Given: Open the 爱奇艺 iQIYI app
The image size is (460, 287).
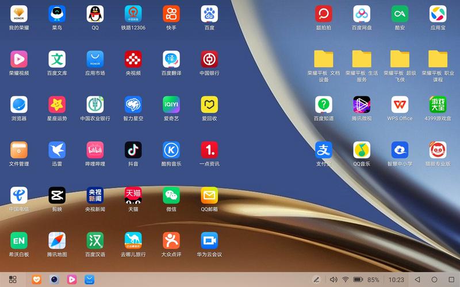Looking at the screenshot, I should pos(171,104).
